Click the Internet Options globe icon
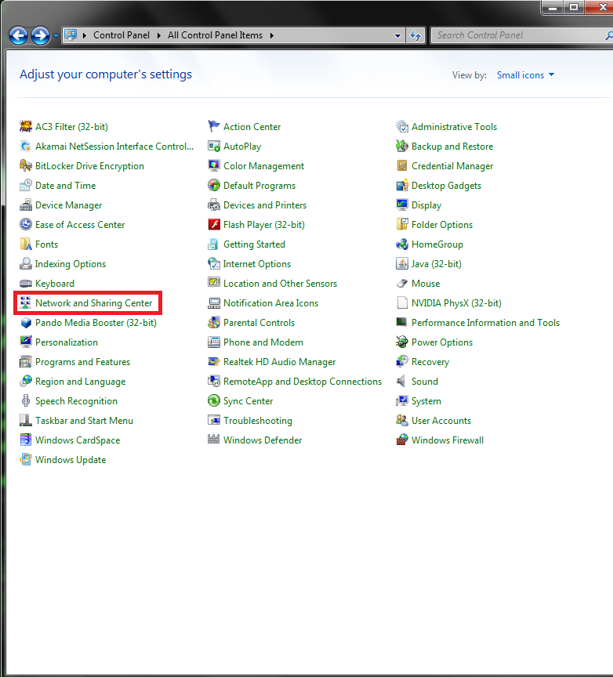Image resolution: width=613 pixels, height=677 pixels. 214,263
